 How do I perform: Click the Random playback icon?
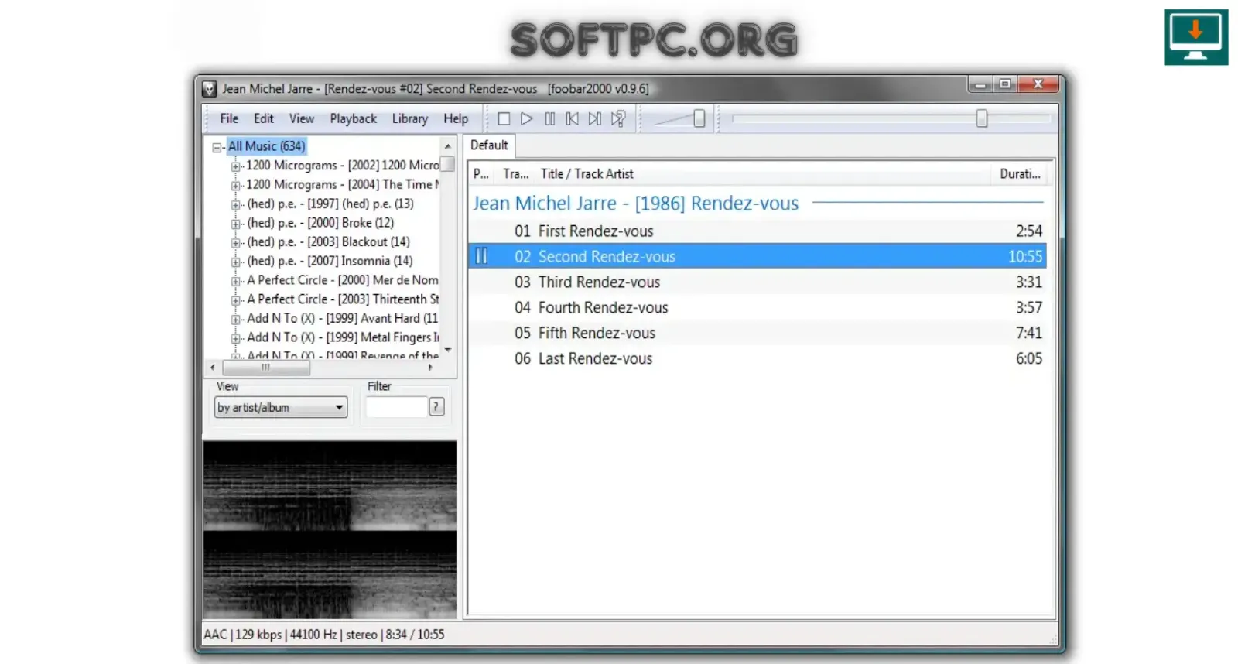click(x=617, y=118)
